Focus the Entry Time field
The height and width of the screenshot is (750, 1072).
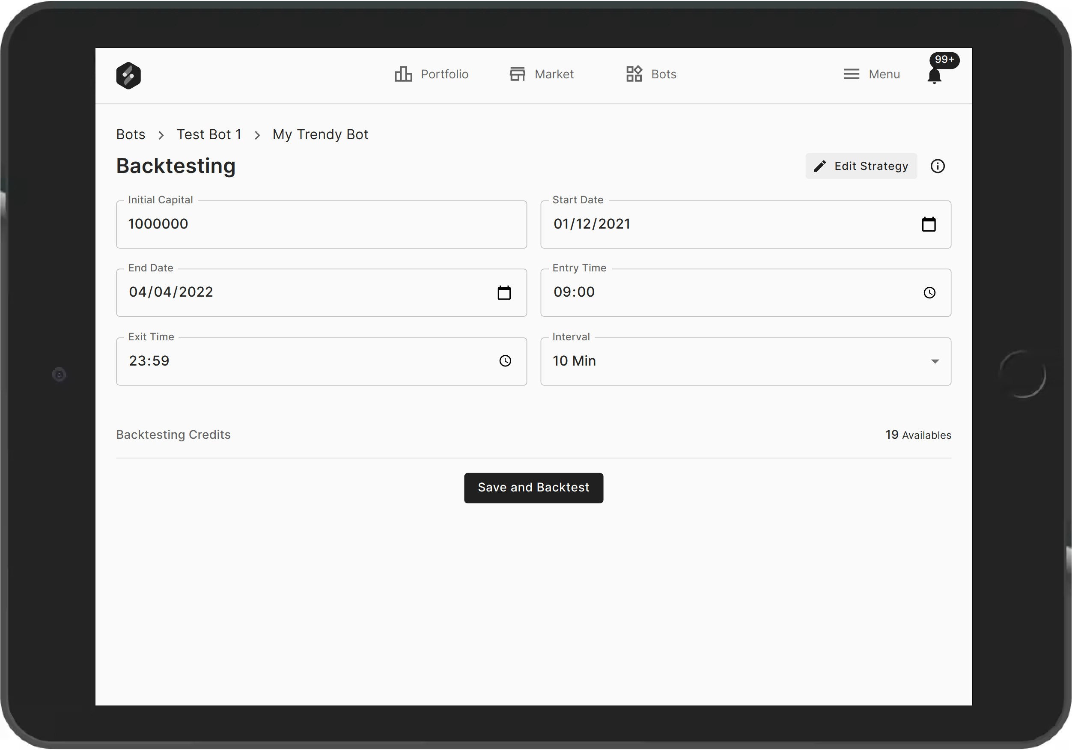[746, 293]
